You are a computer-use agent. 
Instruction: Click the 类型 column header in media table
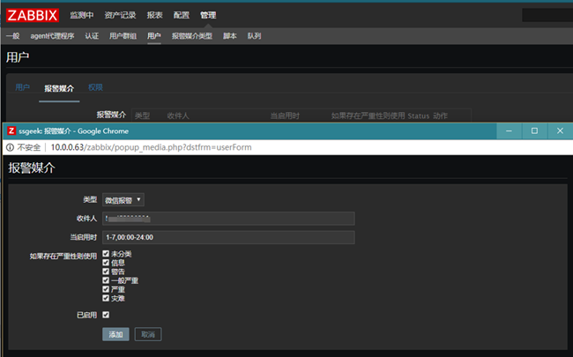click(142, 115)
